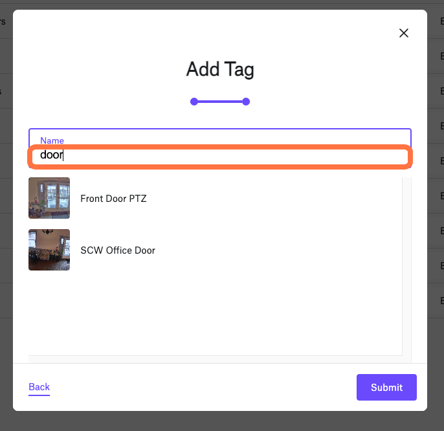This screenshot has height=431, width=444.
Task: Click the footer area between Back and Submit
Action: (203, 387)
